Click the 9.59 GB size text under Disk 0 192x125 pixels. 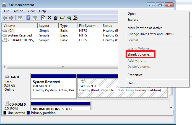coord(10,85)
